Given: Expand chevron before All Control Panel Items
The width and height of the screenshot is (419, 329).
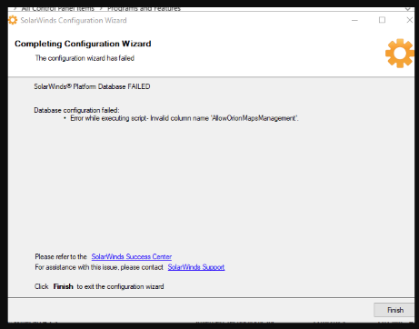Looking at the screenshot, I should 15,9.
